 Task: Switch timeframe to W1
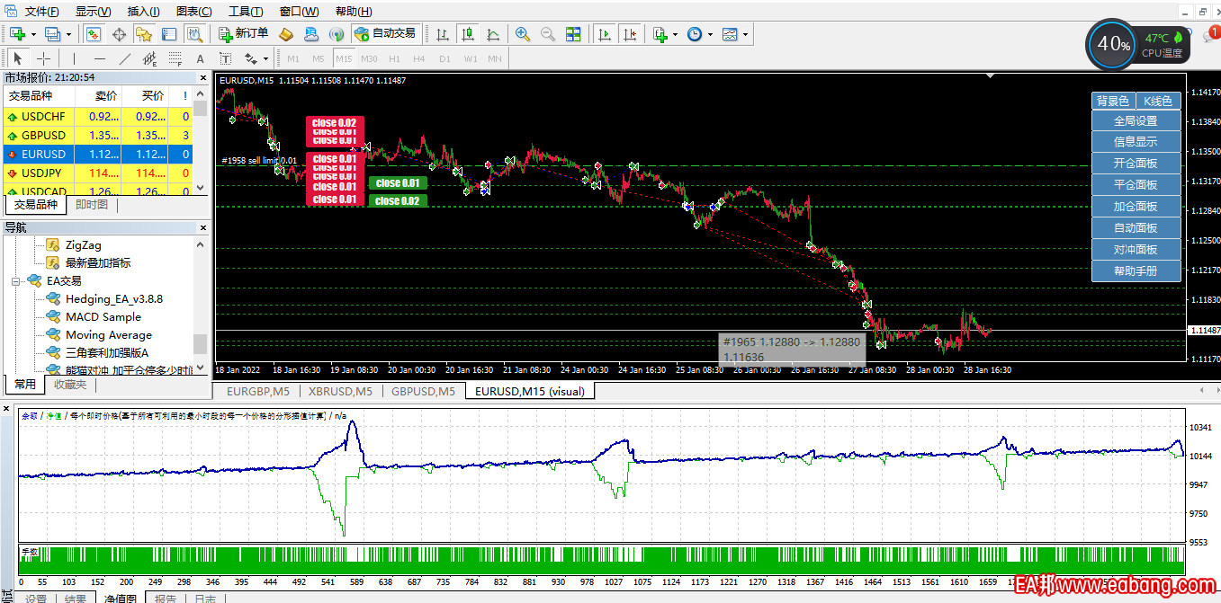point(471,58)
